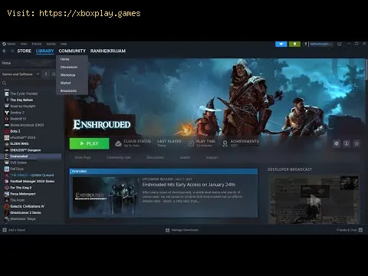Open the Friends menu

point(37,44)
